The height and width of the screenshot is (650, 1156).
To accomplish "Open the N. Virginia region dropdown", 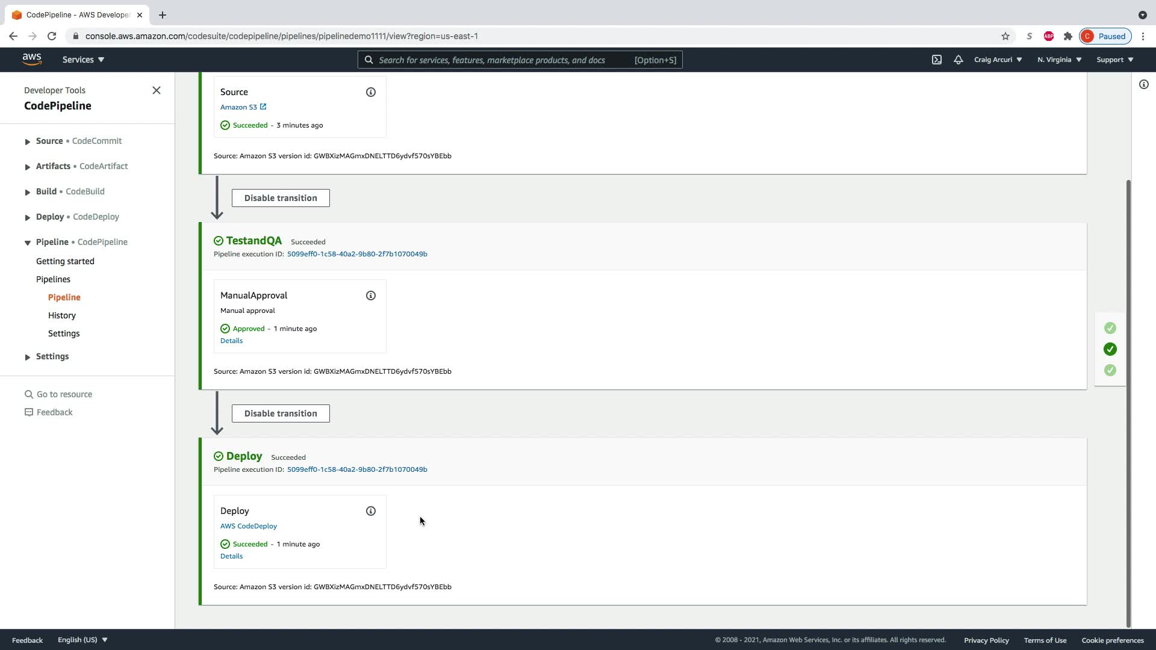I will (1059, 60).
